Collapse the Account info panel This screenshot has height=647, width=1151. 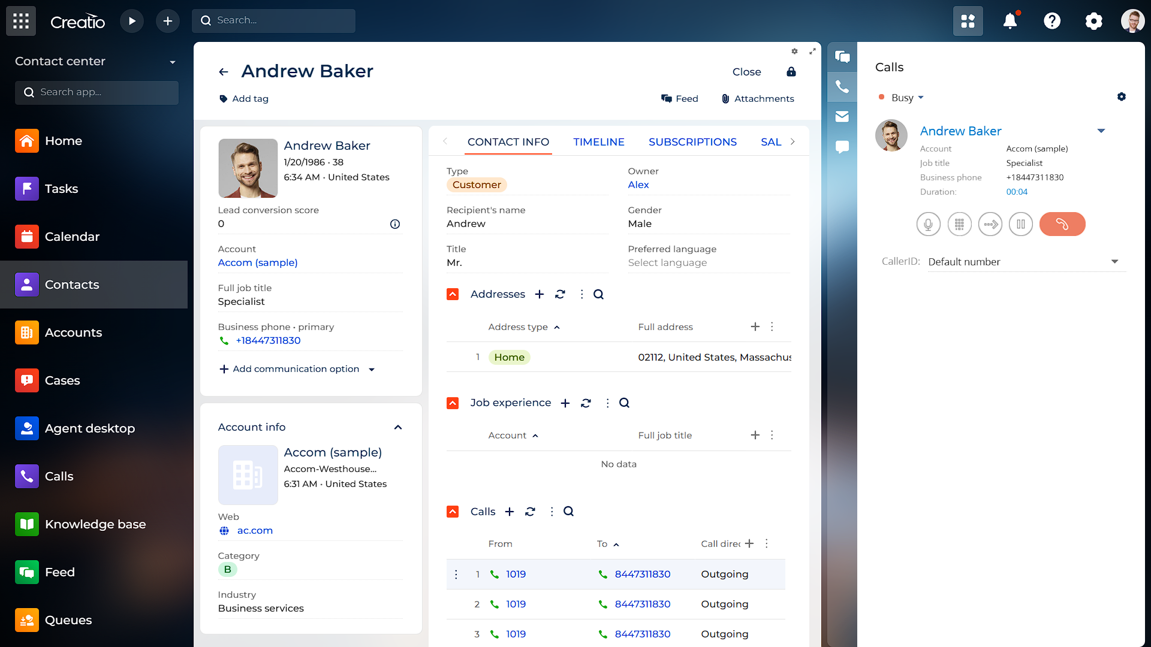click(398, 427)
